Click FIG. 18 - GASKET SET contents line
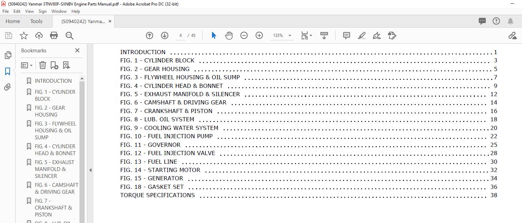522x223 pixels. click(x=309, y=187)
